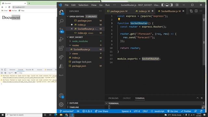Click Prettier in status bar
Screen dimensions: 208x117
click(186, 111)
